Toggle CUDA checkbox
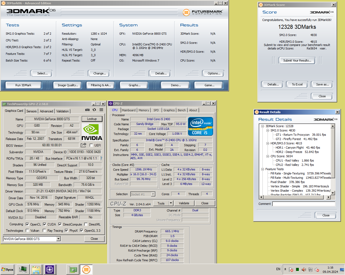 click(45, 224)
